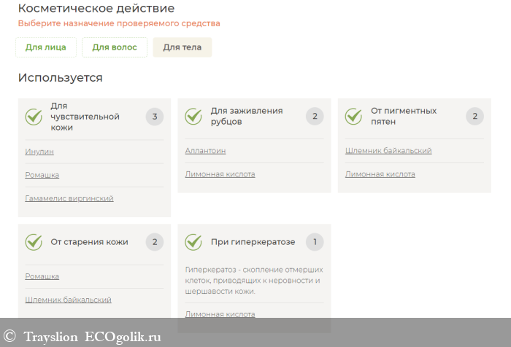Click checkmark icon beside skin aging card

click(x=34, y=242)
